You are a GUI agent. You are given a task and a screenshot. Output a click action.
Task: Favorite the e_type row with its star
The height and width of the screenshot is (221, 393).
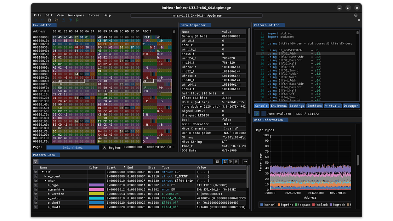tap(36, 185)
